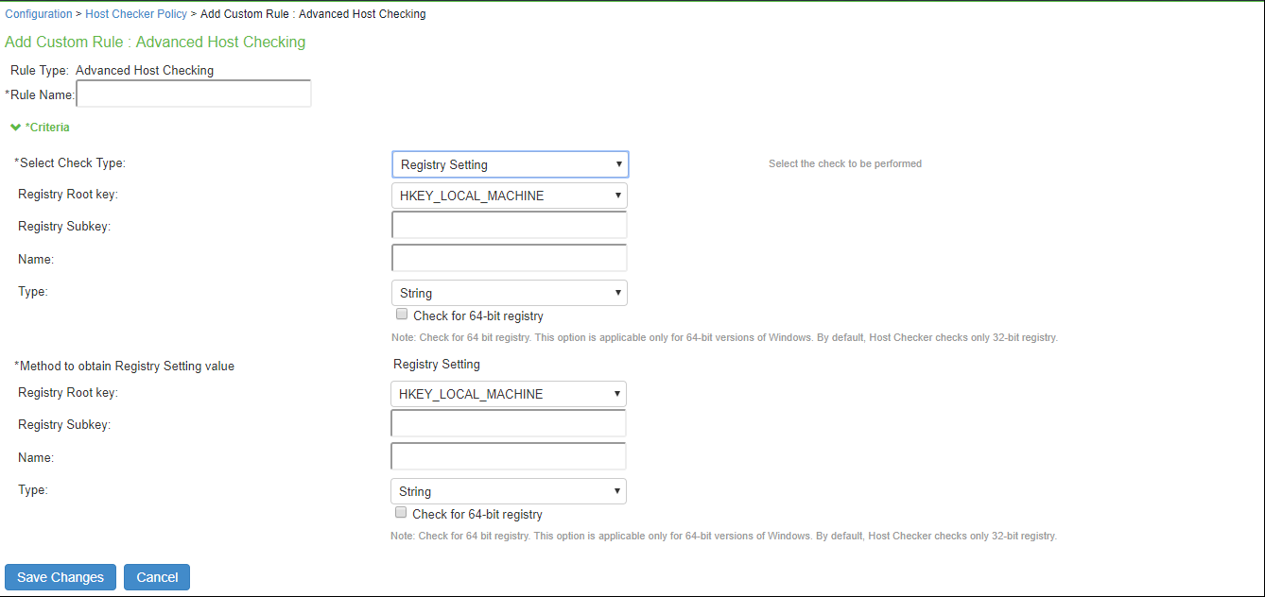Click the 'Registry Setting' text beside the Method label
1265x597 pixels.
[437, 364]
